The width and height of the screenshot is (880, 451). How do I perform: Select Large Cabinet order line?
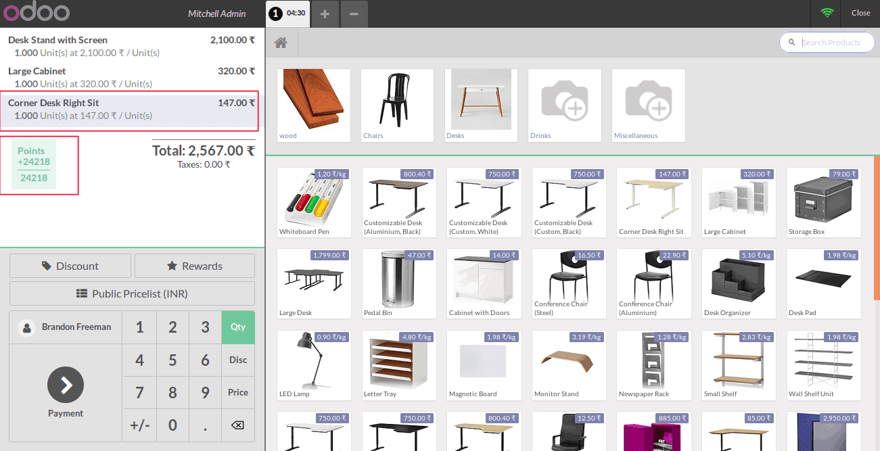point(132,77)
